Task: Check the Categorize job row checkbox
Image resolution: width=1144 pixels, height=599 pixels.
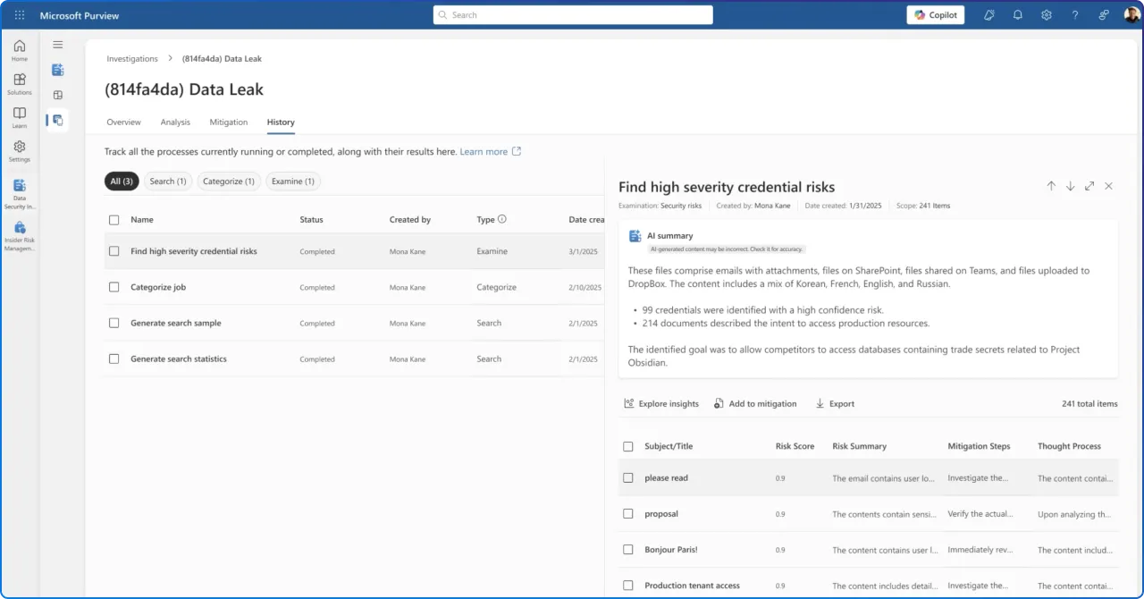Action: pyautogui.click(x=114, y=287)
